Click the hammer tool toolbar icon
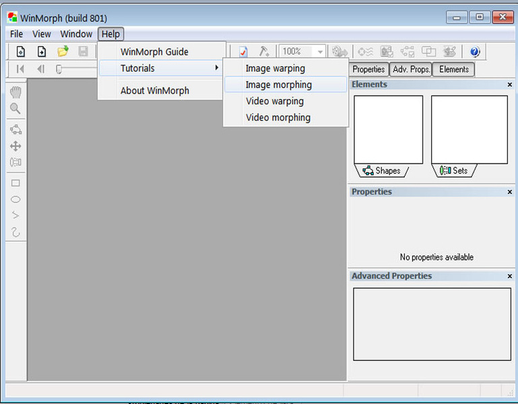 [264, 51]
